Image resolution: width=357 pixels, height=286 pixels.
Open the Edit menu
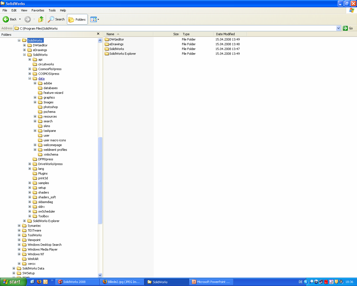(x=14, y=10)
